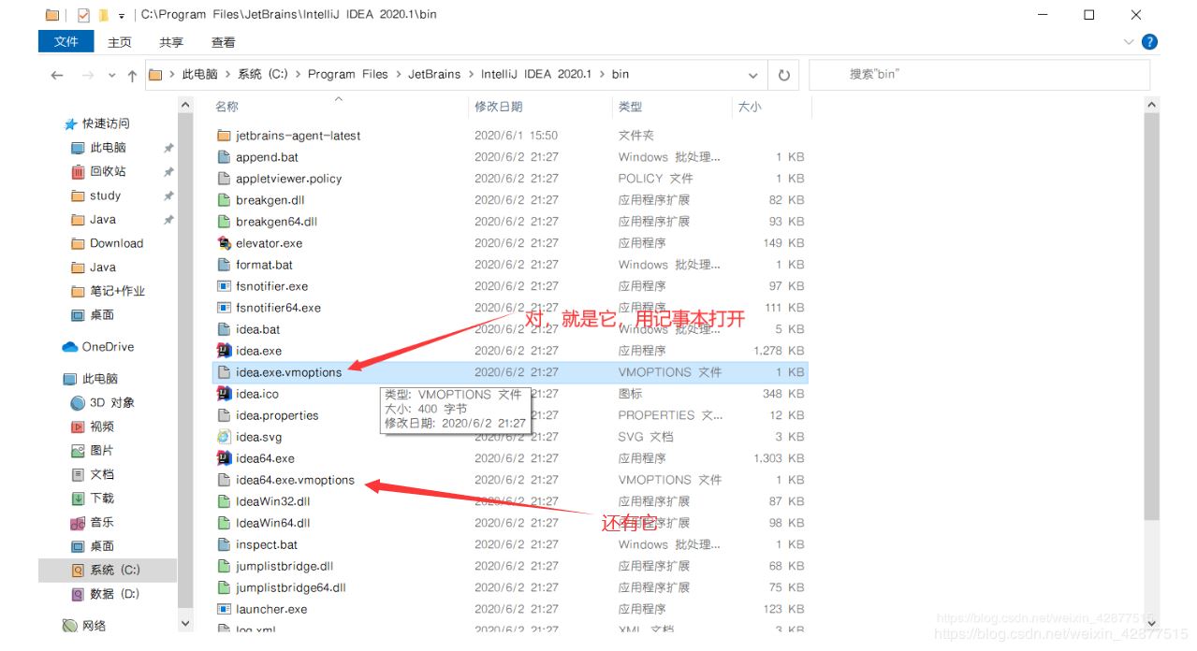Refresh the current folder view

click(x=784, y=75)
